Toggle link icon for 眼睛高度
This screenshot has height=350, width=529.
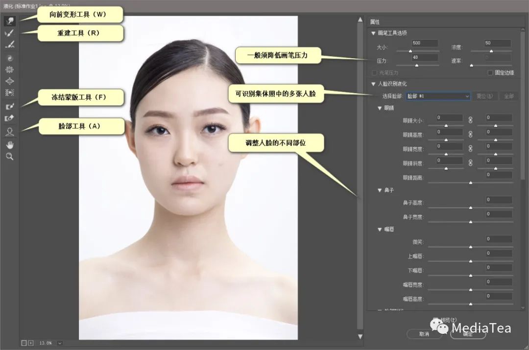coord(470,134)
